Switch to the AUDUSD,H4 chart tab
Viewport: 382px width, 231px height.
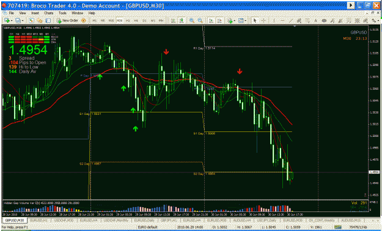point(241,220)
